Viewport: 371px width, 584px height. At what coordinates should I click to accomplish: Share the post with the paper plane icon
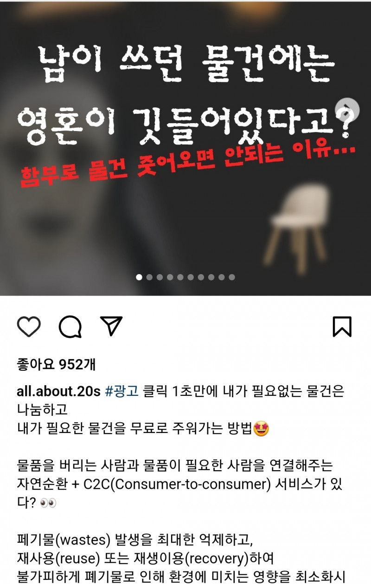point(111,326)
